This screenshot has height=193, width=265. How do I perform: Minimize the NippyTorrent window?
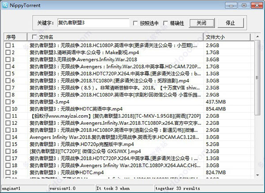231,5
